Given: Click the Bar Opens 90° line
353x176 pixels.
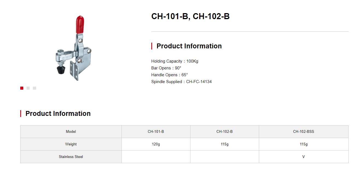Looking at the screenshot, I should tap(166, 68).
